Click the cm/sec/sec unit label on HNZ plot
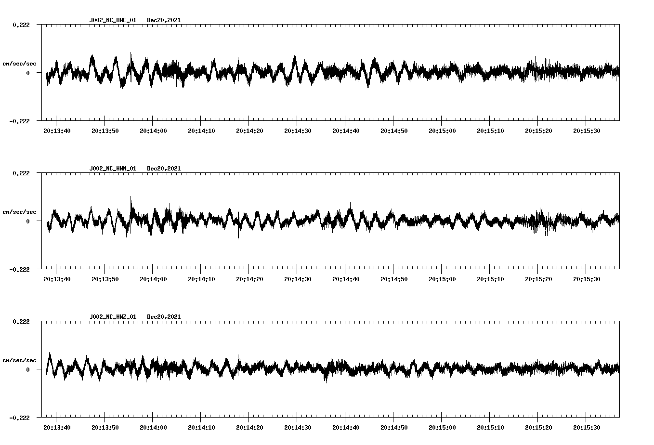Screen dimensions: 654x445 click(19, 360)
